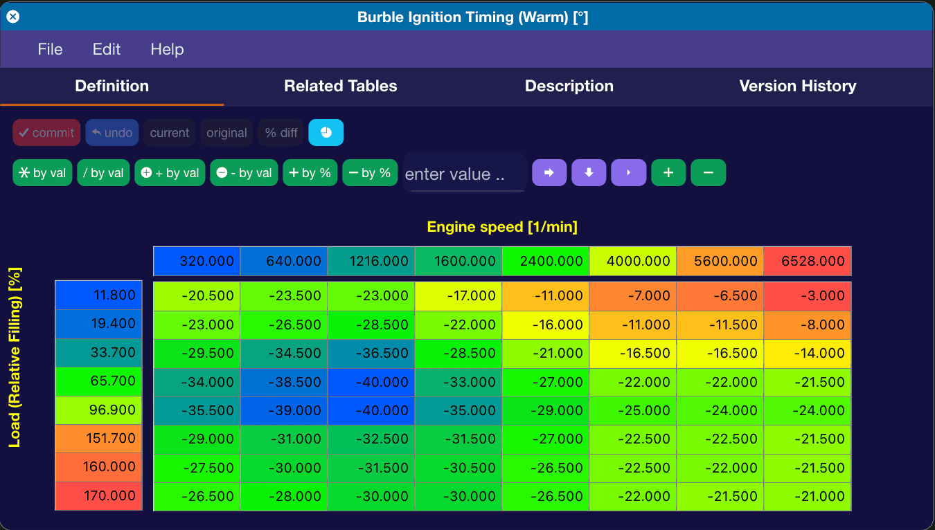This screenshot has width=935, height=530.
Task: Switch to the Version History tab
Action: tap(798, 86)
